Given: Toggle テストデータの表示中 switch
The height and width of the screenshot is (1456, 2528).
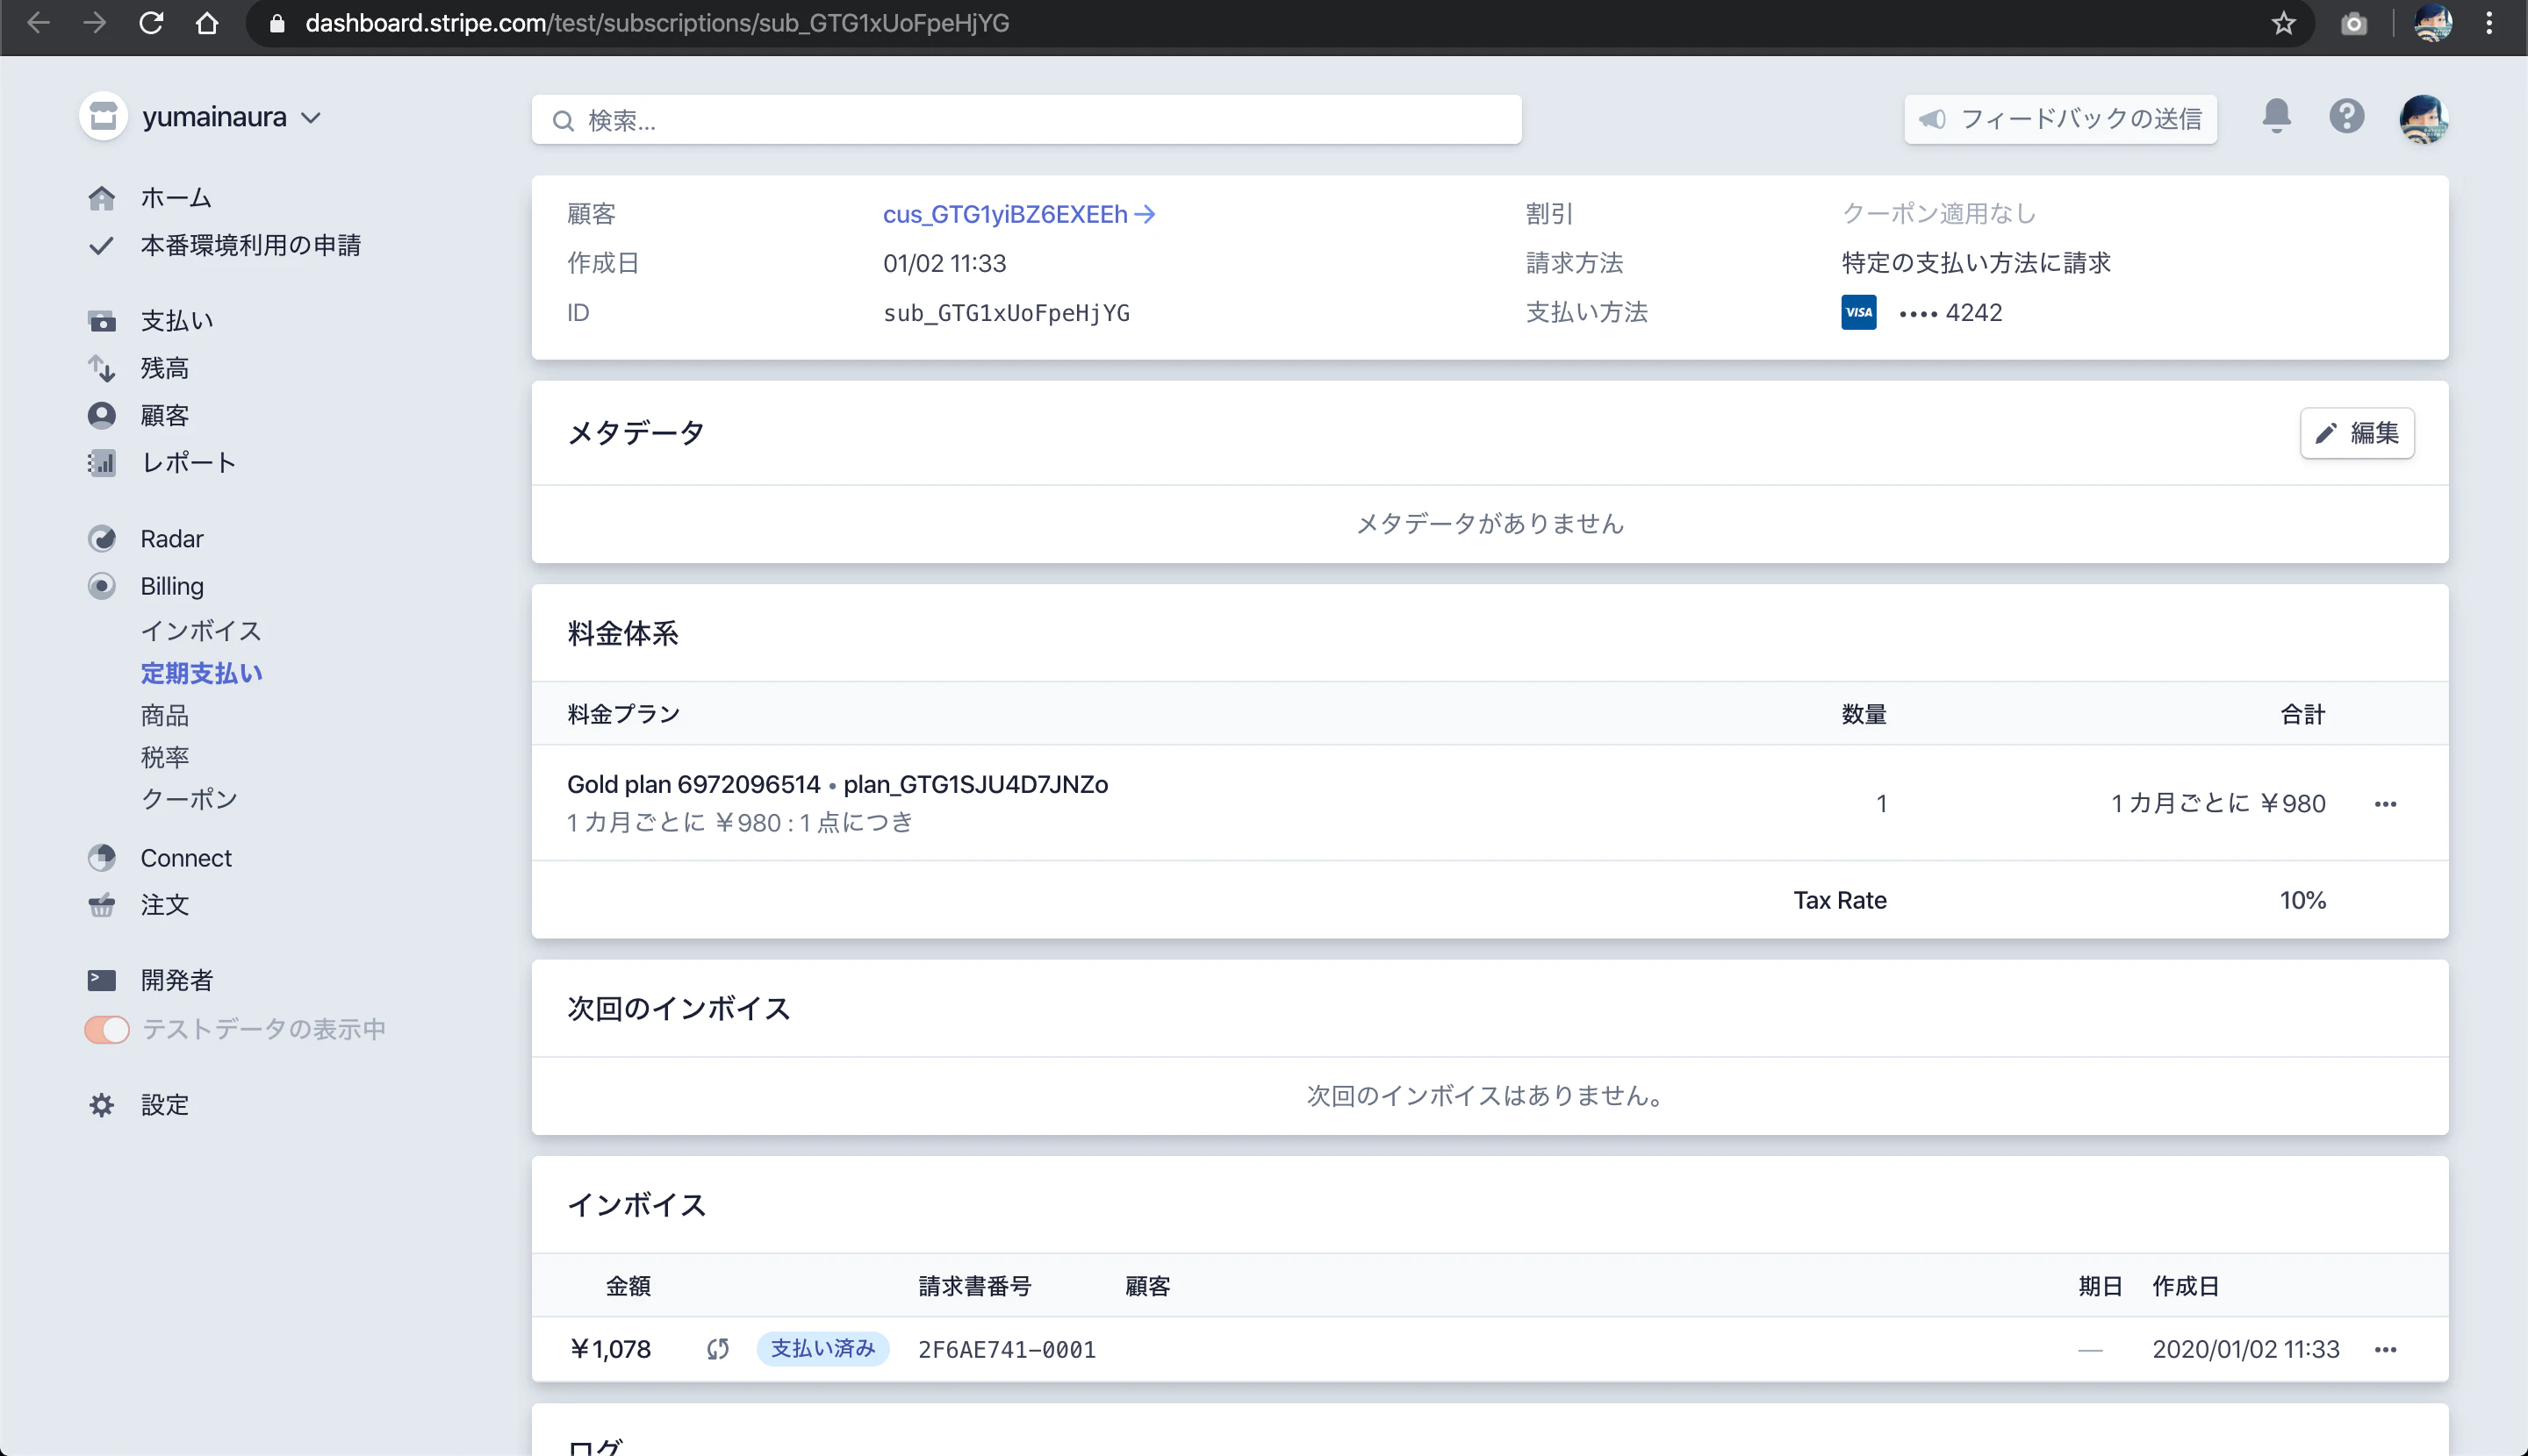Looking at the screenshot, I should (107, 1029).
